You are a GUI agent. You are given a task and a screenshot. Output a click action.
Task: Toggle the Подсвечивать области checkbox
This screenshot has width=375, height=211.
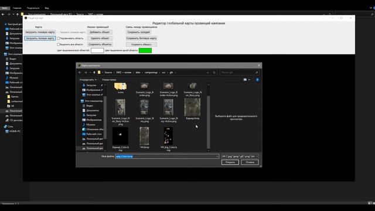click(59, 38)
